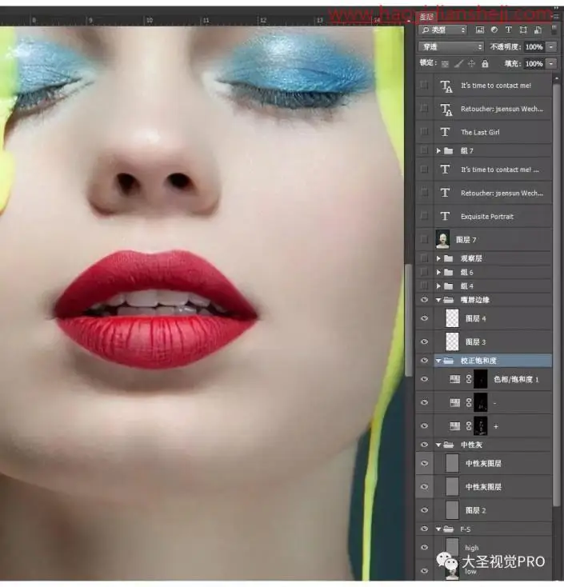564x587 pixels.
Task: Click adjustment icon of 色相/饱和度 1 layer
Action: click(x=454, y=379)
